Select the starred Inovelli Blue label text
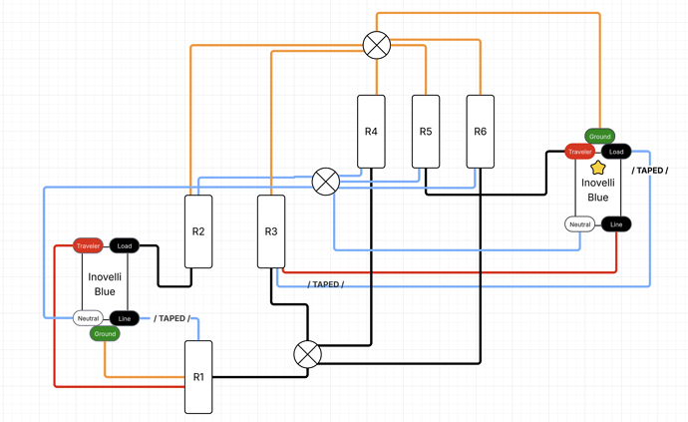 click(x=598, y=190)
